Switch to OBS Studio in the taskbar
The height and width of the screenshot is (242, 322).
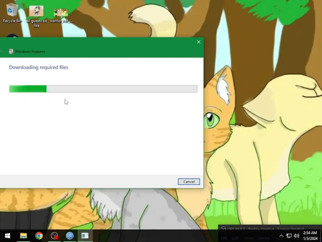click(54, 236)
